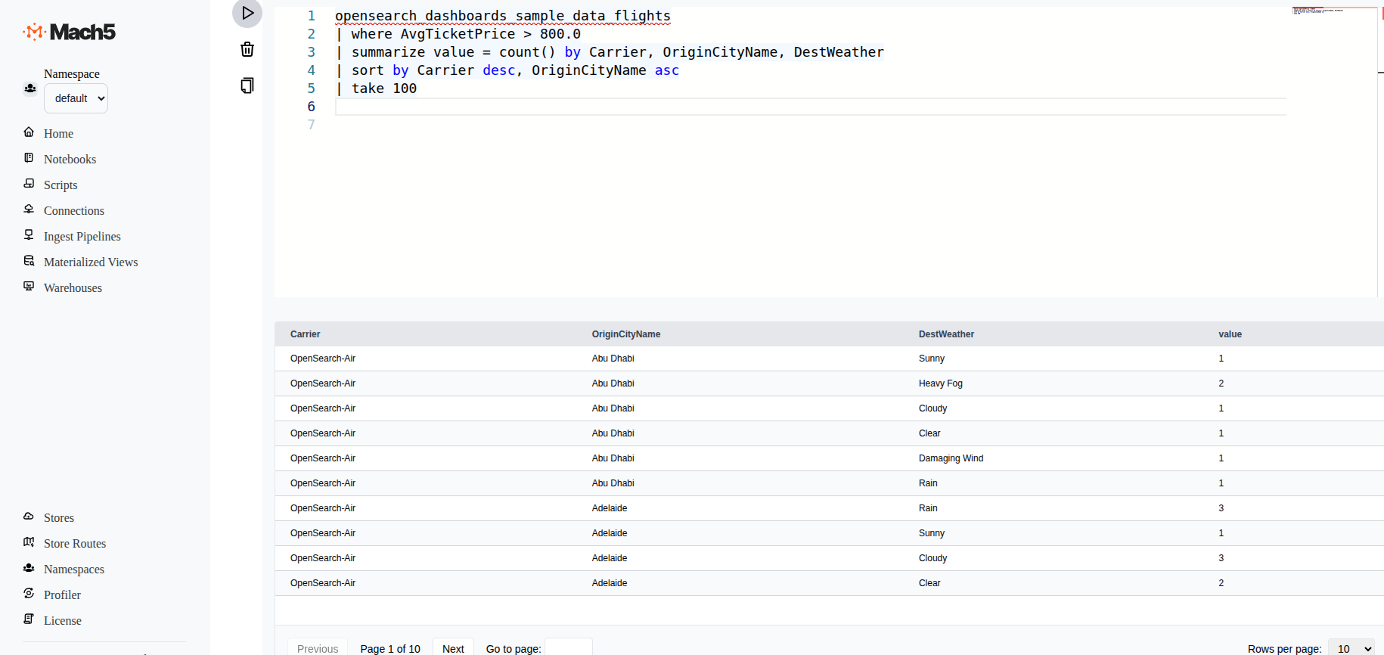
Task: Copy the query with the duplicate icon
Action: (247, 85)
